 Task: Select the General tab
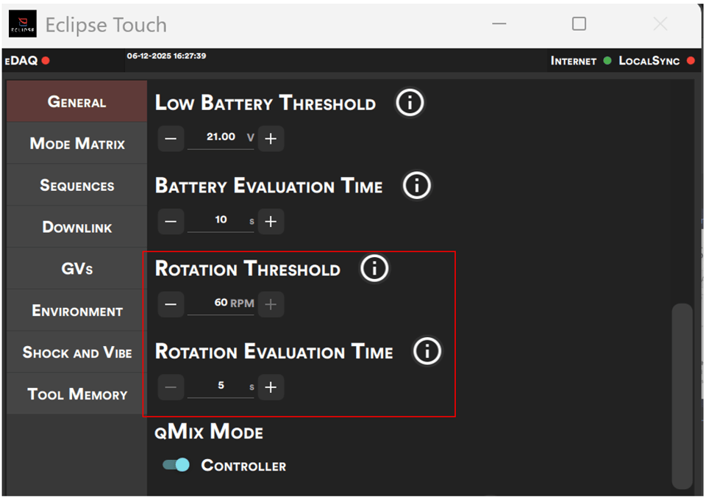pos(77,101)
